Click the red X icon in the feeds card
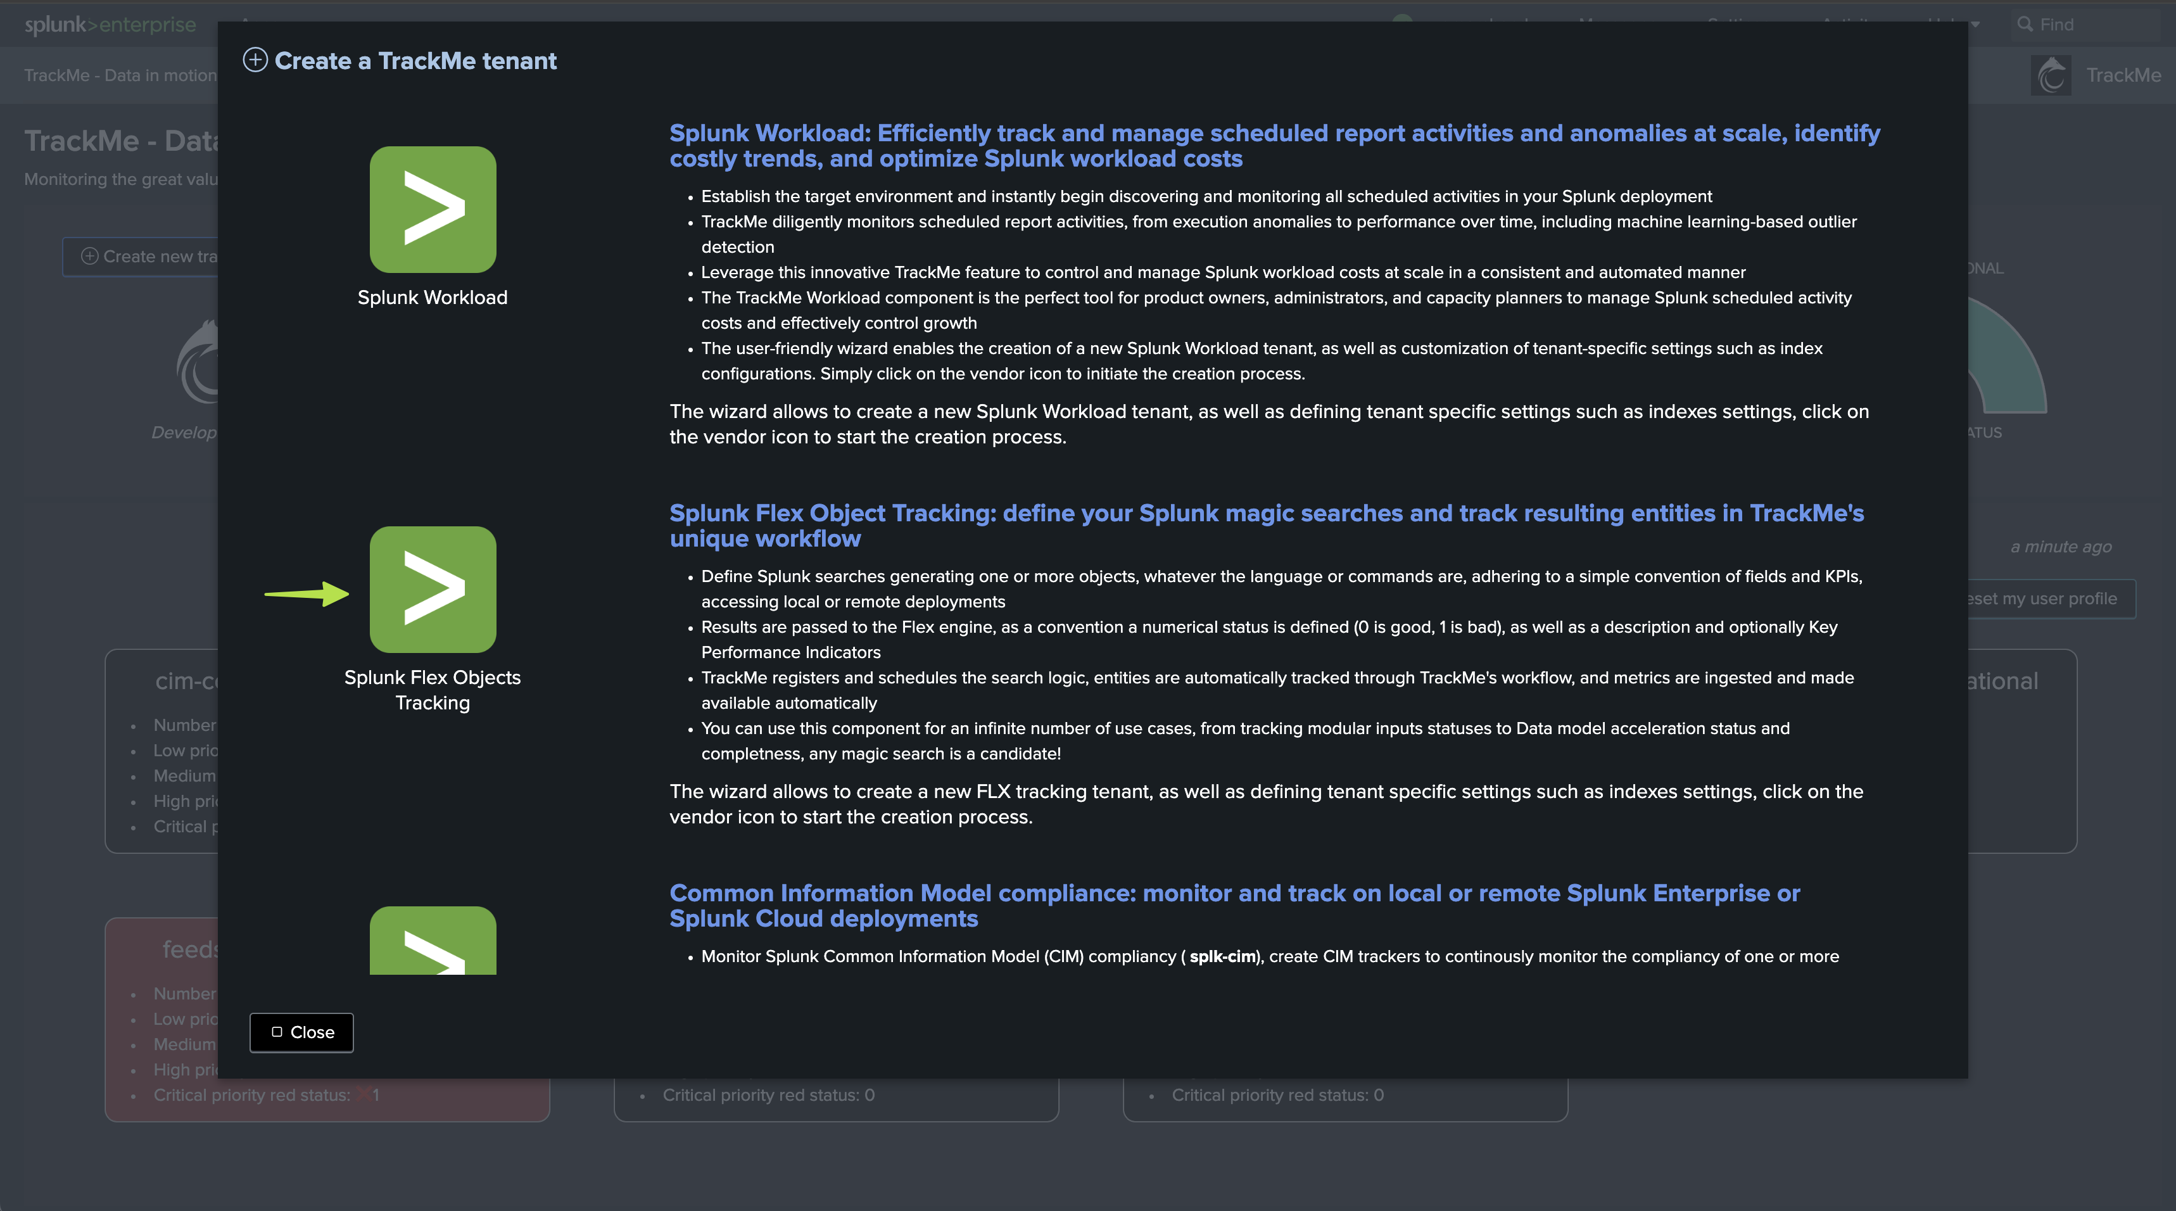This screenshot has height=1211, width=2176. [364, 1094]
